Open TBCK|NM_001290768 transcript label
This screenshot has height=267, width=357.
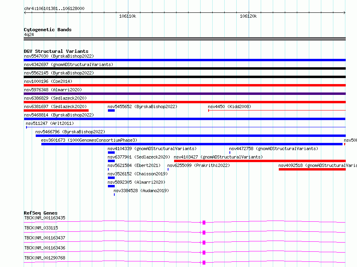pos(45,258)
